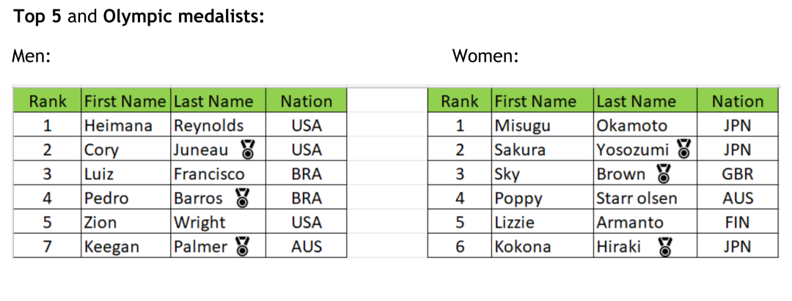The image size is (792, 301).
Task: Select the FIN nation cell
Action: click(738, 223)
